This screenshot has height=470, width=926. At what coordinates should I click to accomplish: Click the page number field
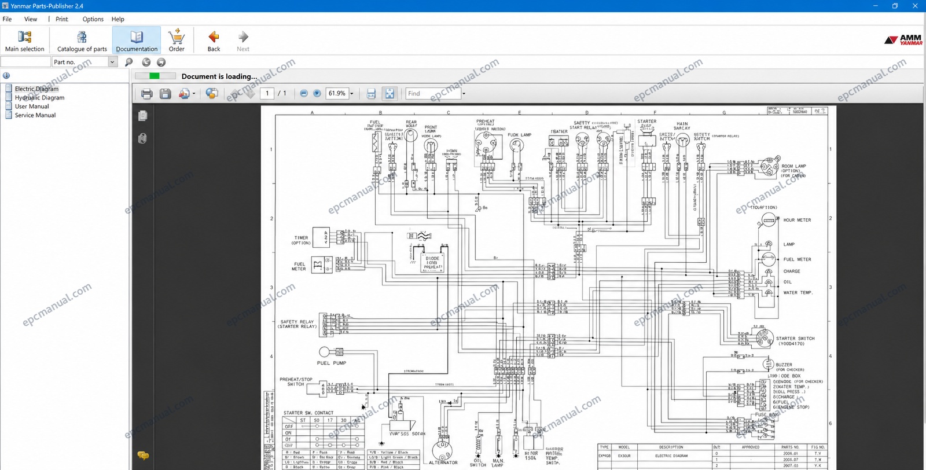tap(267, 93)
